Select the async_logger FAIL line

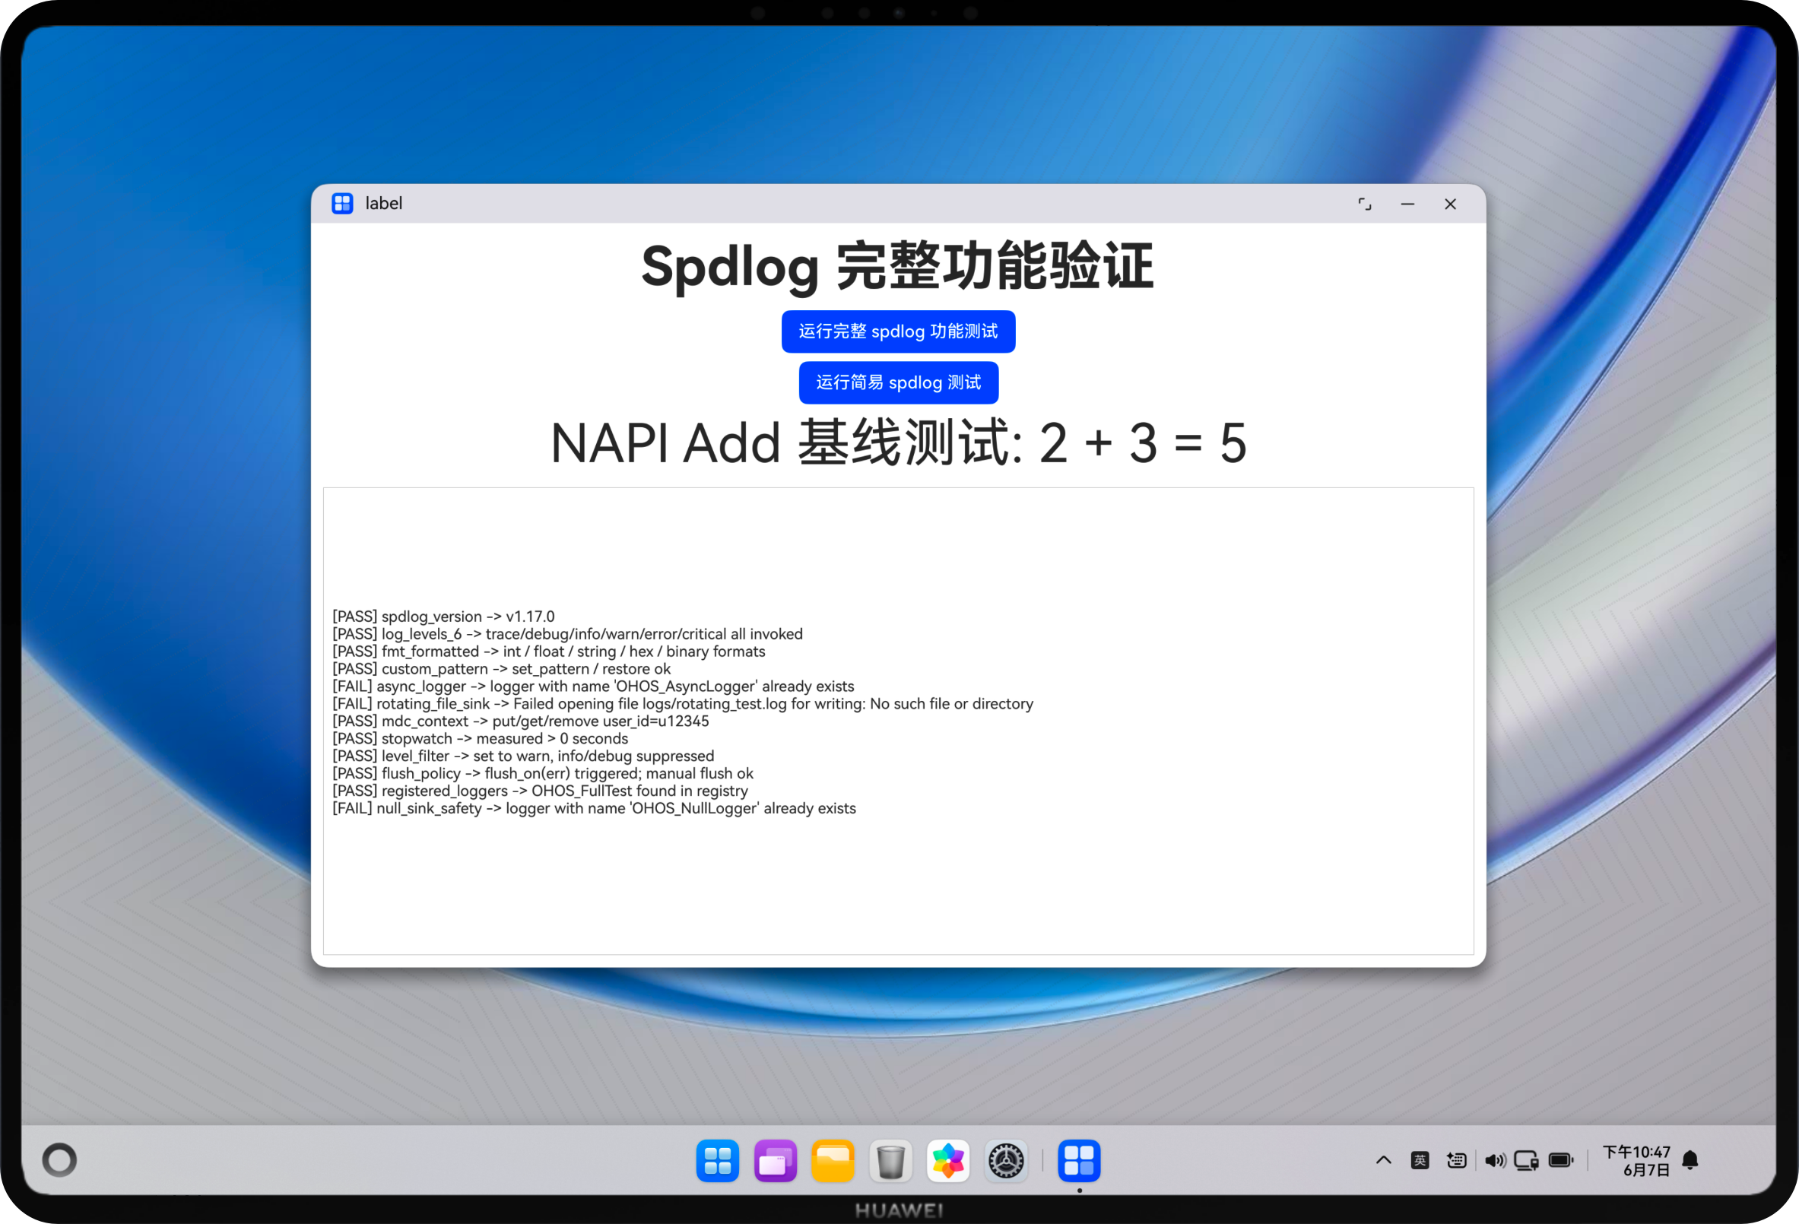(594, 686)
